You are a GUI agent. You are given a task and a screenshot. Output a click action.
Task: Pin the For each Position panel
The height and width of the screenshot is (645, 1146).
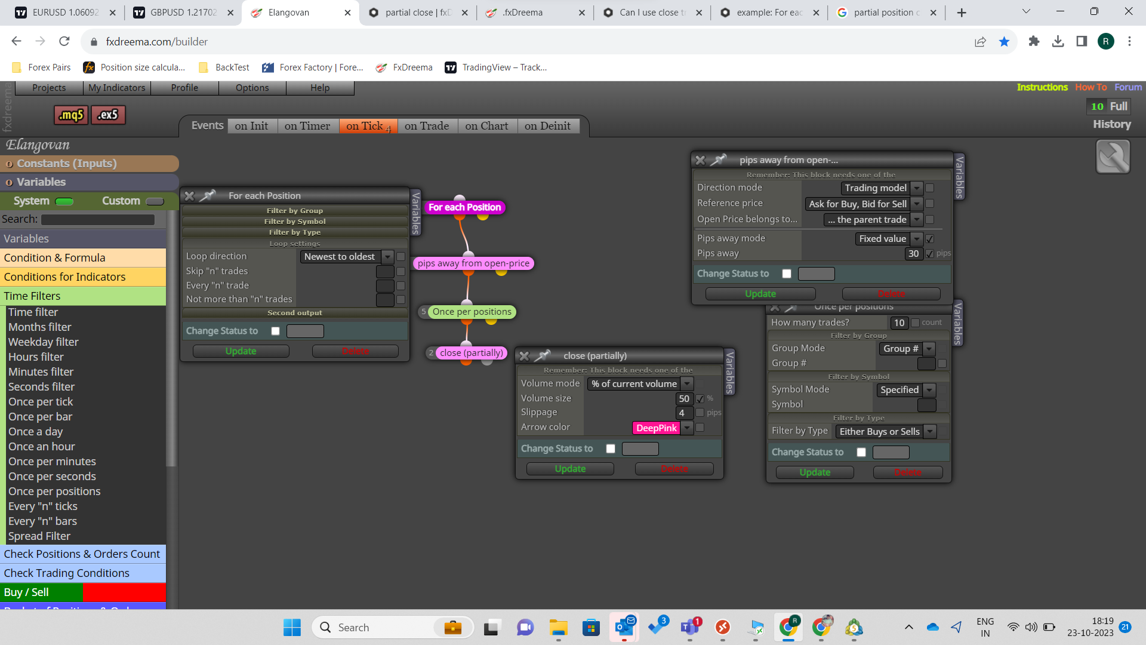click(x=208, y=195)
